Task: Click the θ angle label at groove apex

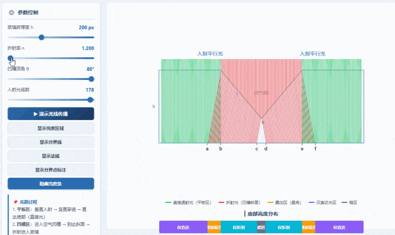Action: tap(263, 122)
